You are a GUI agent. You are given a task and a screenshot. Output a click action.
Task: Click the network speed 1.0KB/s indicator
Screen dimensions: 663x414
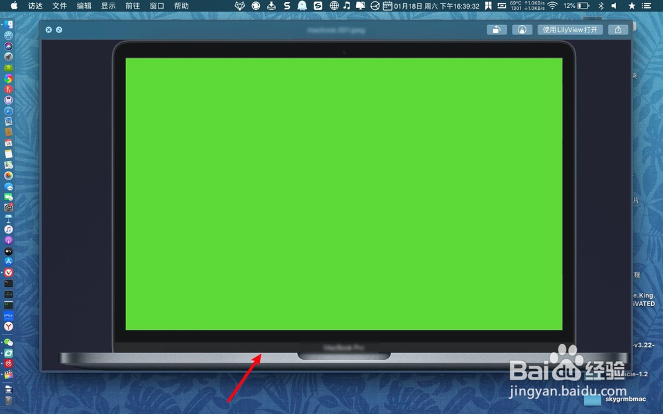coord(534,5)
